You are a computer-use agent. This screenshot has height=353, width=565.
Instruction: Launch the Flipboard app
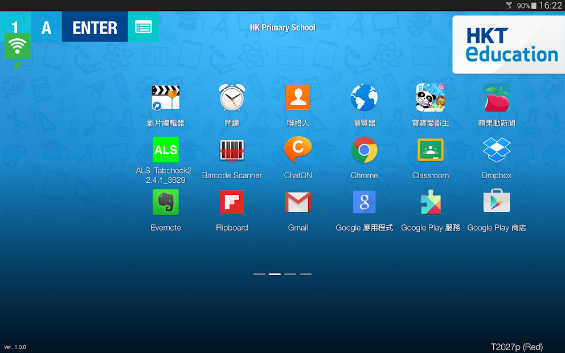232,203
